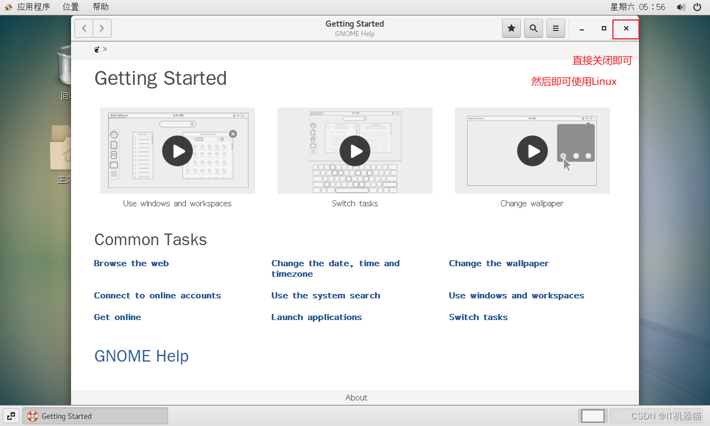
Task: Click the volume speaker icon
Action: click(681, 7)
